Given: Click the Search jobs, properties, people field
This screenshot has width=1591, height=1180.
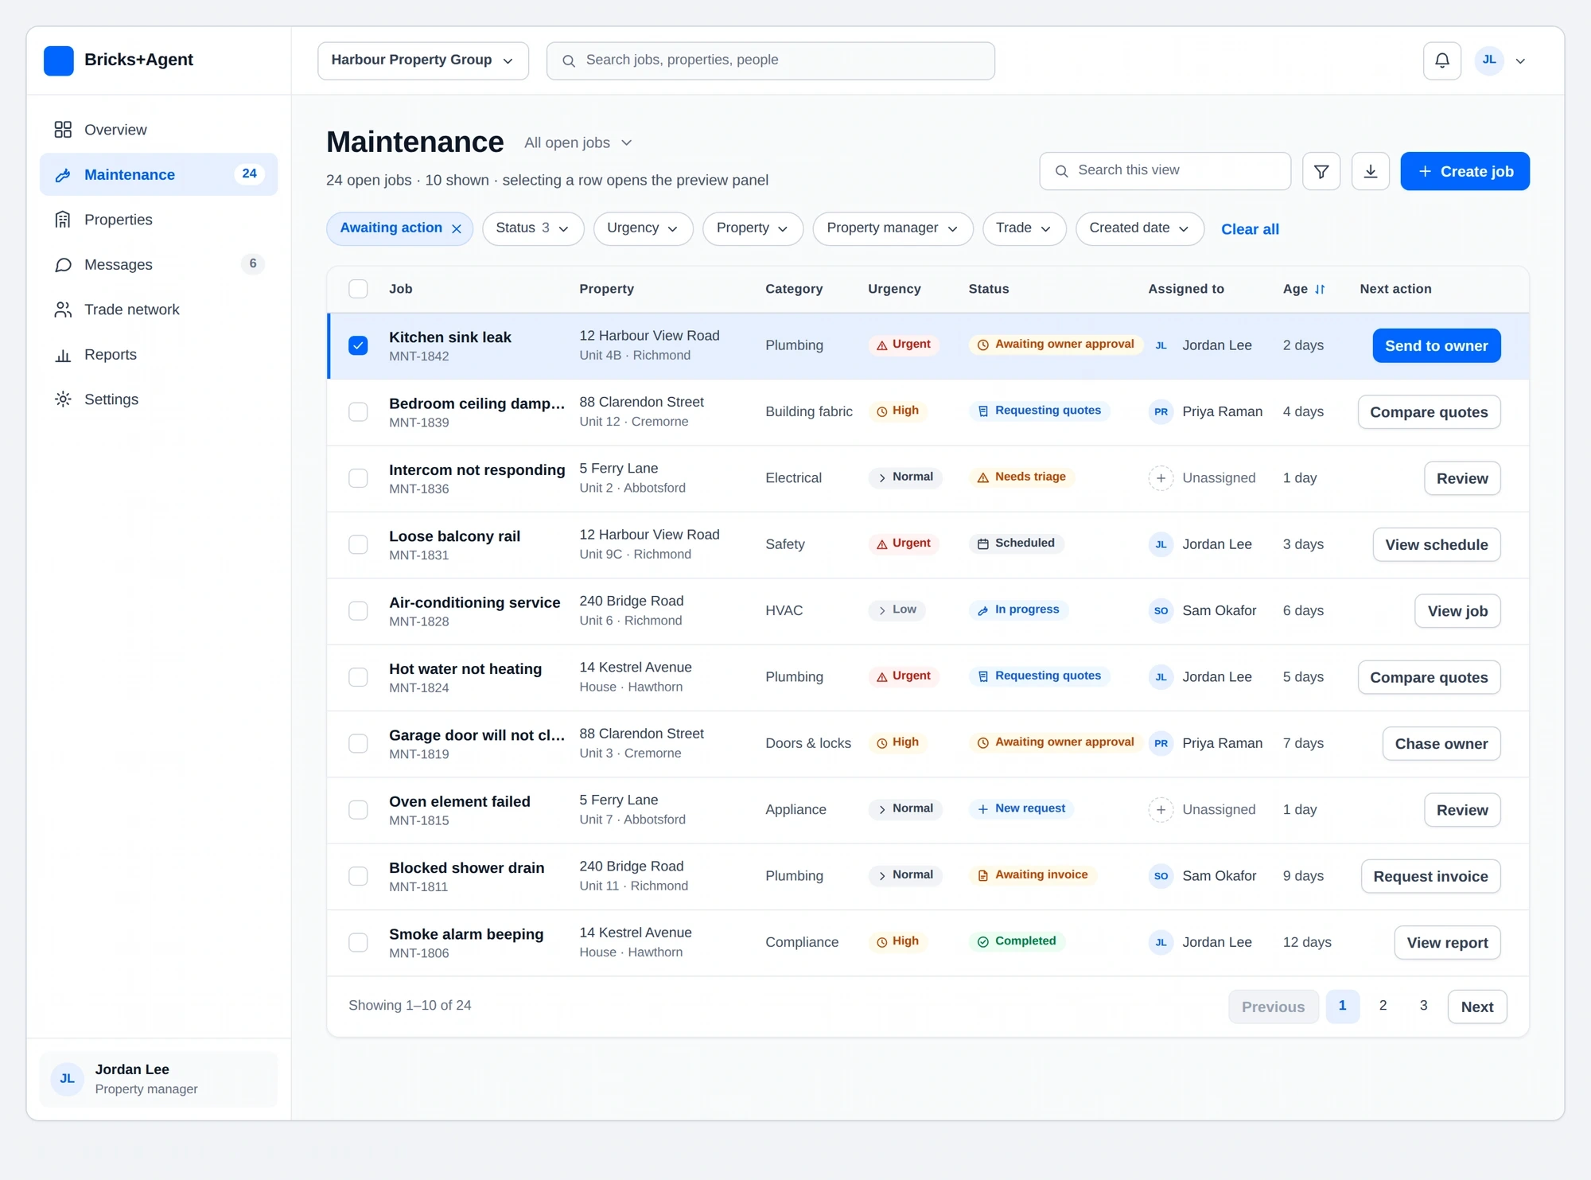Looking at the screenshot, I should click(x=770, y=60).
